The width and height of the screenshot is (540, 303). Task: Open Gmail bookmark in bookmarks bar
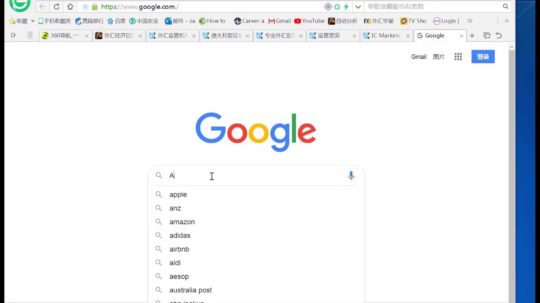coord(280,21)
